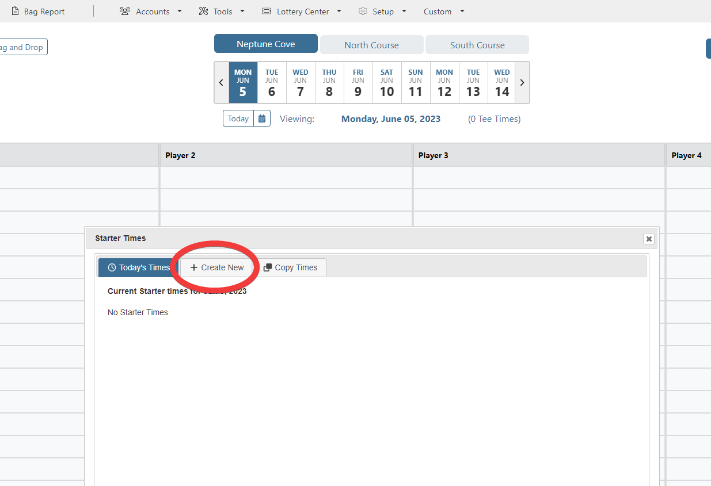Image resolution: width=711 pixels, height=486 pixels.
Task: Select Saturday June 10 in the date strip
Action: coord(386,82)
